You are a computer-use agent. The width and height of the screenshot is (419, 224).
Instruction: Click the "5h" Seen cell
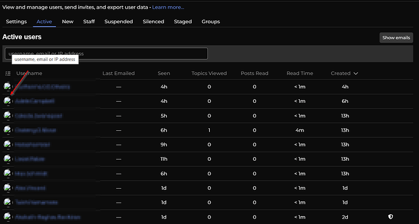click(164, 116)
